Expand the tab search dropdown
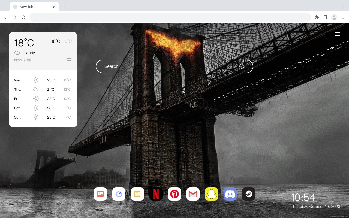The height and width of the screenshot is (218, 349). click(343, 7)
